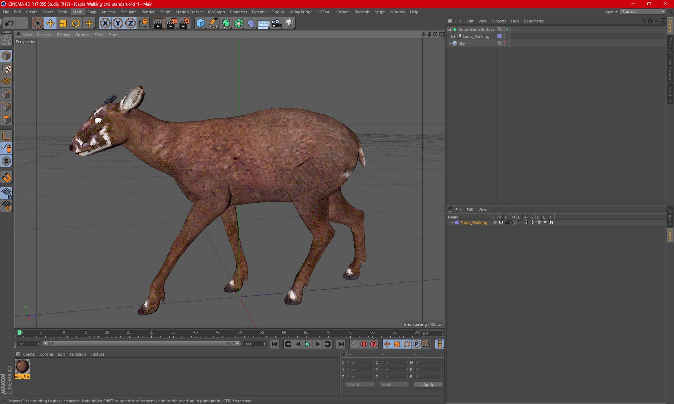The width and height of the screenshot is (674, 404).
Task: Click the X position input field
Action: tap(360, 363)
